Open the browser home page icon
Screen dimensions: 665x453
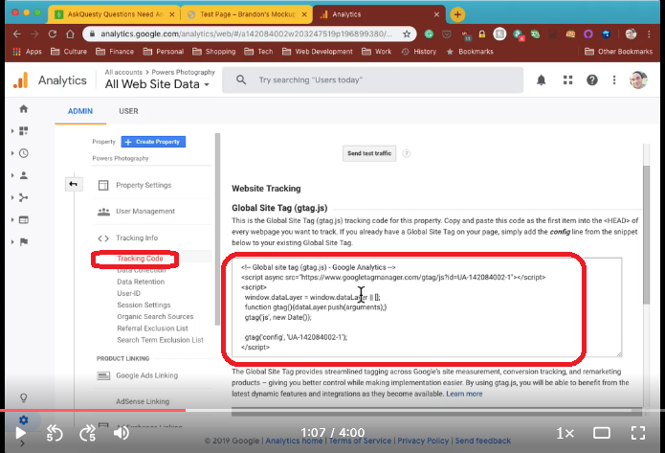click(x=70, y=34)
